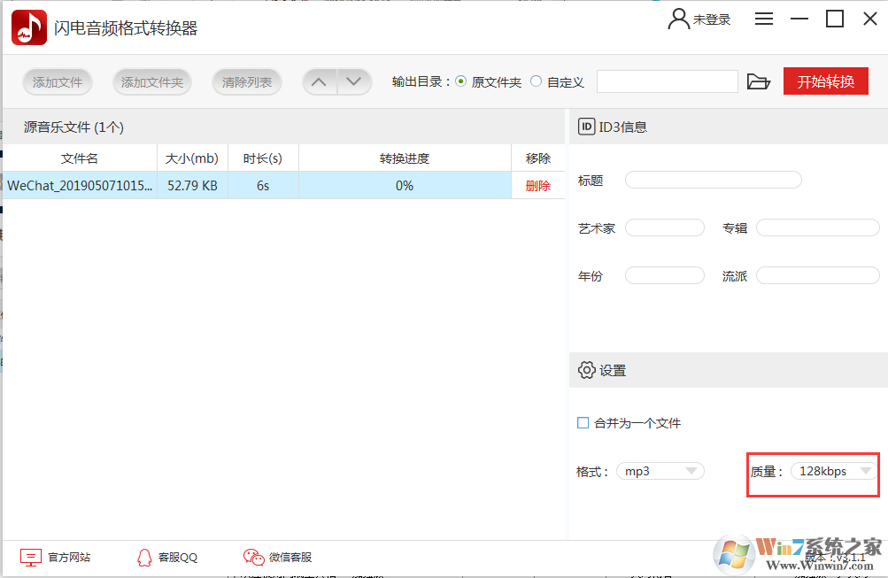888x578 pixels.
Task: Enable the 合并为一个文件 checkbox
Action: 584,423
